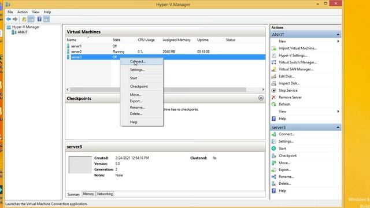Click the red Remove Server icon

tap(273, 98)
